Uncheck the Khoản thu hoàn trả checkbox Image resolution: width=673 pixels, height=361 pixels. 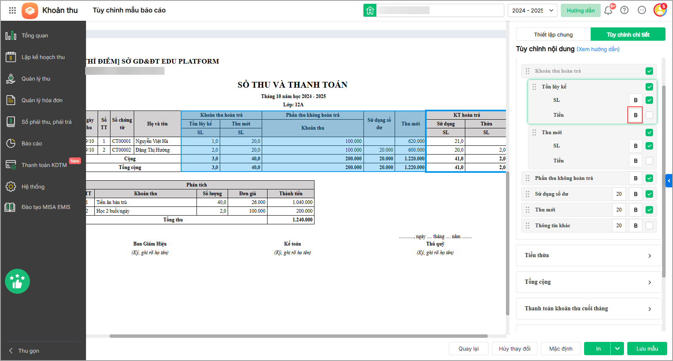click(649, 71)
